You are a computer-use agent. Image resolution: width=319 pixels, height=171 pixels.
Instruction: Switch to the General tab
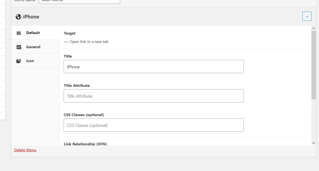(36, 47)
